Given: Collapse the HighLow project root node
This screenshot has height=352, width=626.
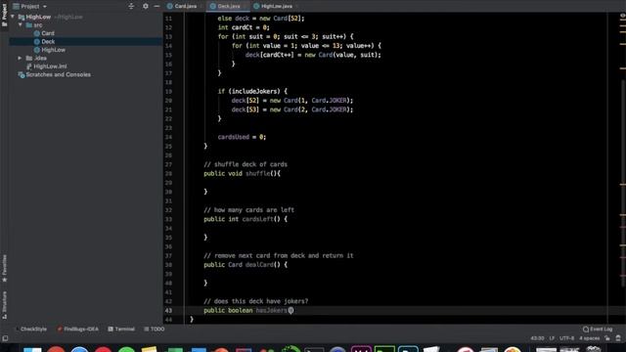Looking at the screenshot, I should (x=13, y=17).
